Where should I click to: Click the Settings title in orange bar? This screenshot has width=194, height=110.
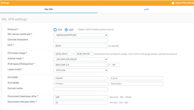(5, 3)
